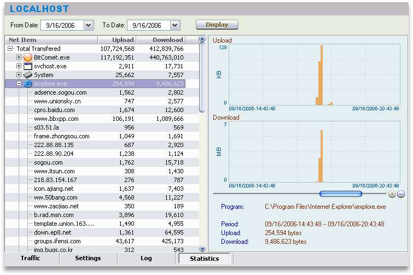Click the list scrollbar down arrow
This screenshot has height=275, width=413.
202,249
